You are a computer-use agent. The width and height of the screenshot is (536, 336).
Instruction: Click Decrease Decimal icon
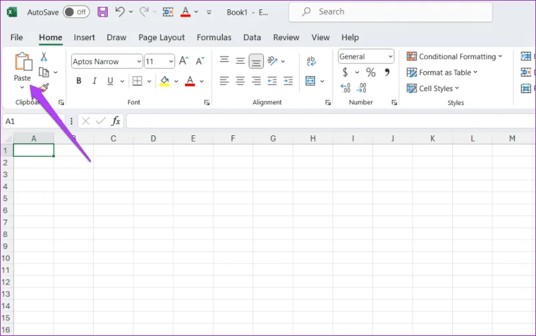361,88
